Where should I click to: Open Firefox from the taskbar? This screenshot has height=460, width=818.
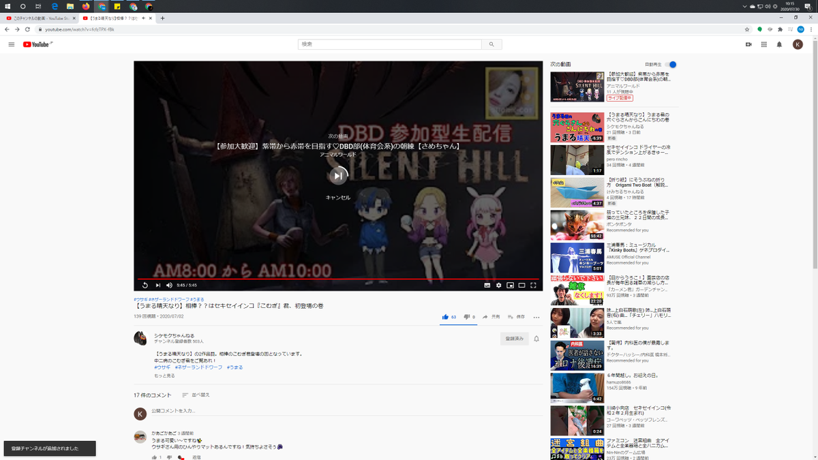86,6
